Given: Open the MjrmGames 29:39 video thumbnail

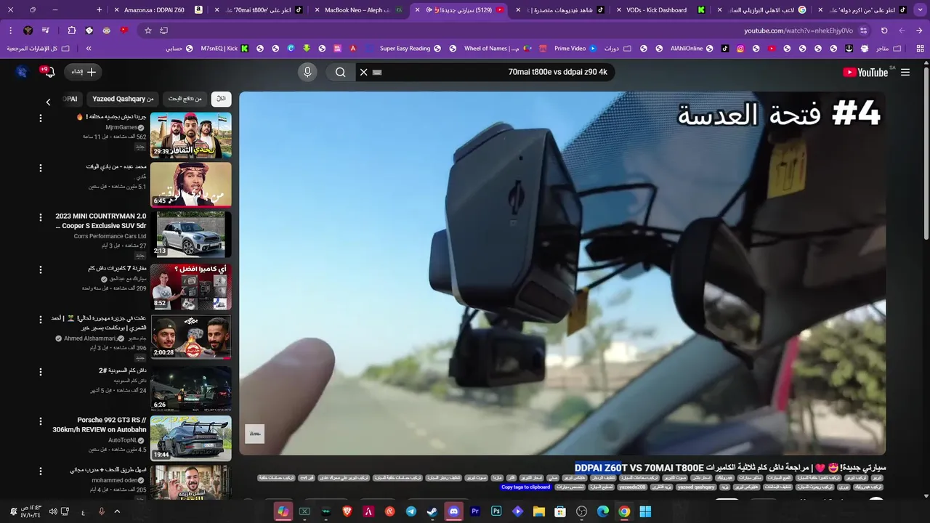Looking at the screenshot, I should (x=190, y=135).
